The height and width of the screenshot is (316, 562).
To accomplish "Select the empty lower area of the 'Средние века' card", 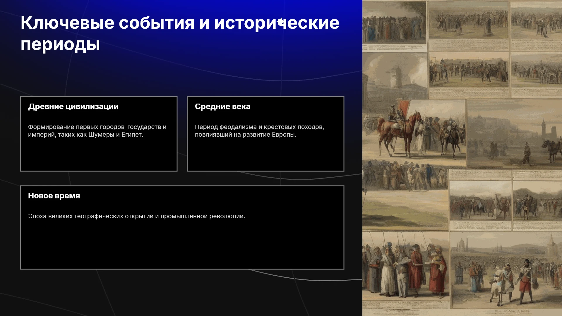I will click(x=265, y=154).
